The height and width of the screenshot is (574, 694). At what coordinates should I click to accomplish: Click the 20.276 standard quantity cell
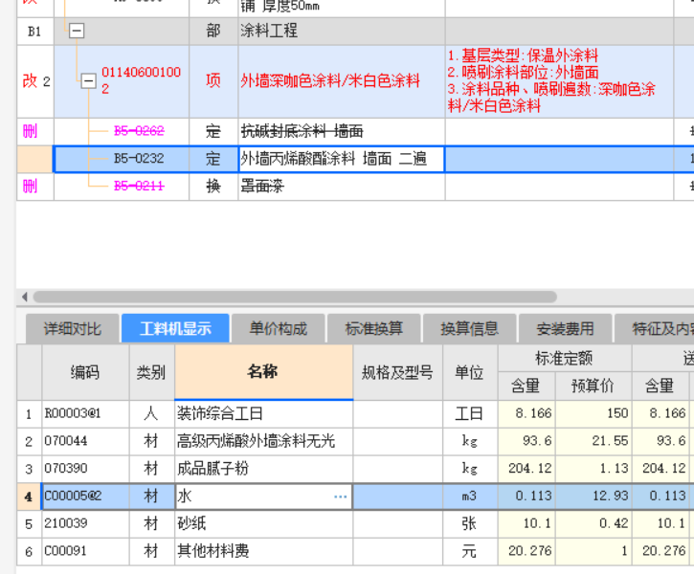coord(526,551)
